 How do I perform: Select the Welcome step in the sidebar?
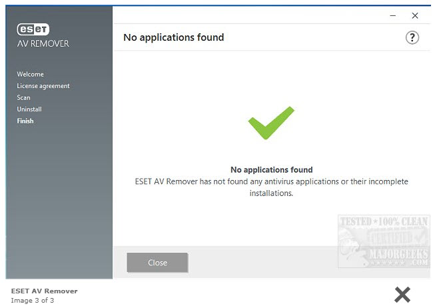30,74
